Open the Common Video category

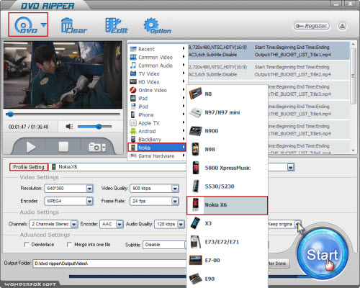point(157,57)
